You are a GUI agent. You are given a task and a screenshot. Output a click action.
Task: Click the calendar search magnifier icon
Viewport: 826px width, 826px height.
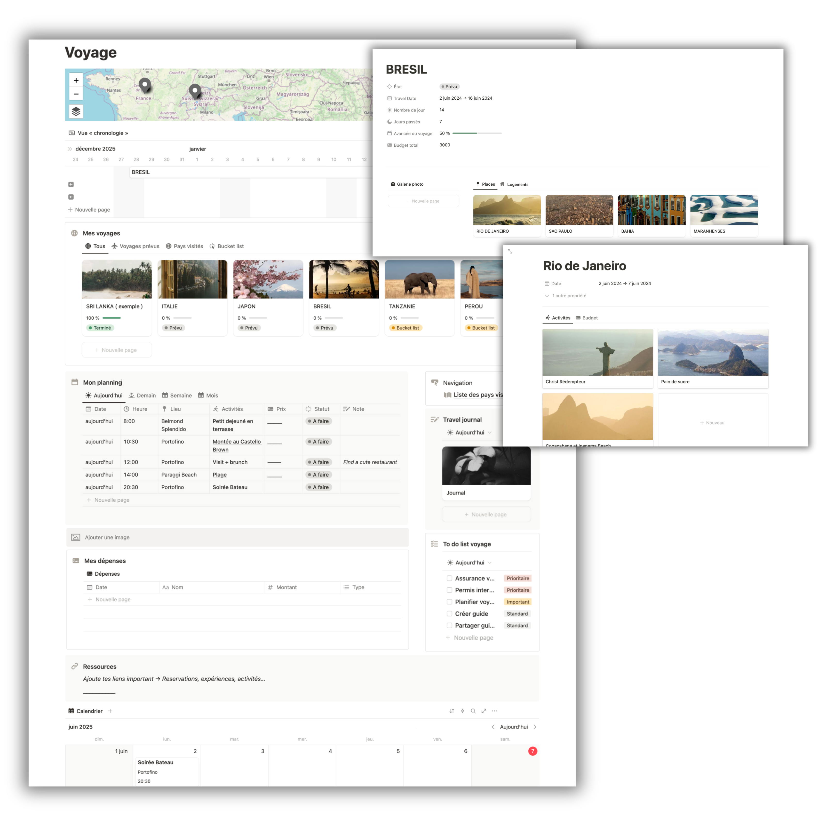(x=473, y=711)
